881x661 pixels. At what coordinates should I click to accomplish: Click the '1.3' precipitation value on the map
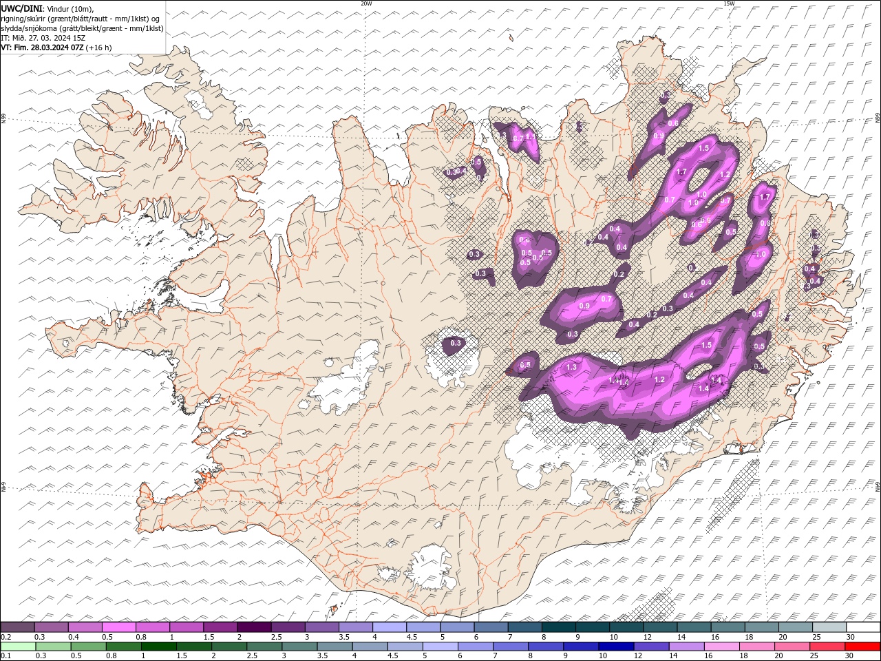click(x=571, y=368)
